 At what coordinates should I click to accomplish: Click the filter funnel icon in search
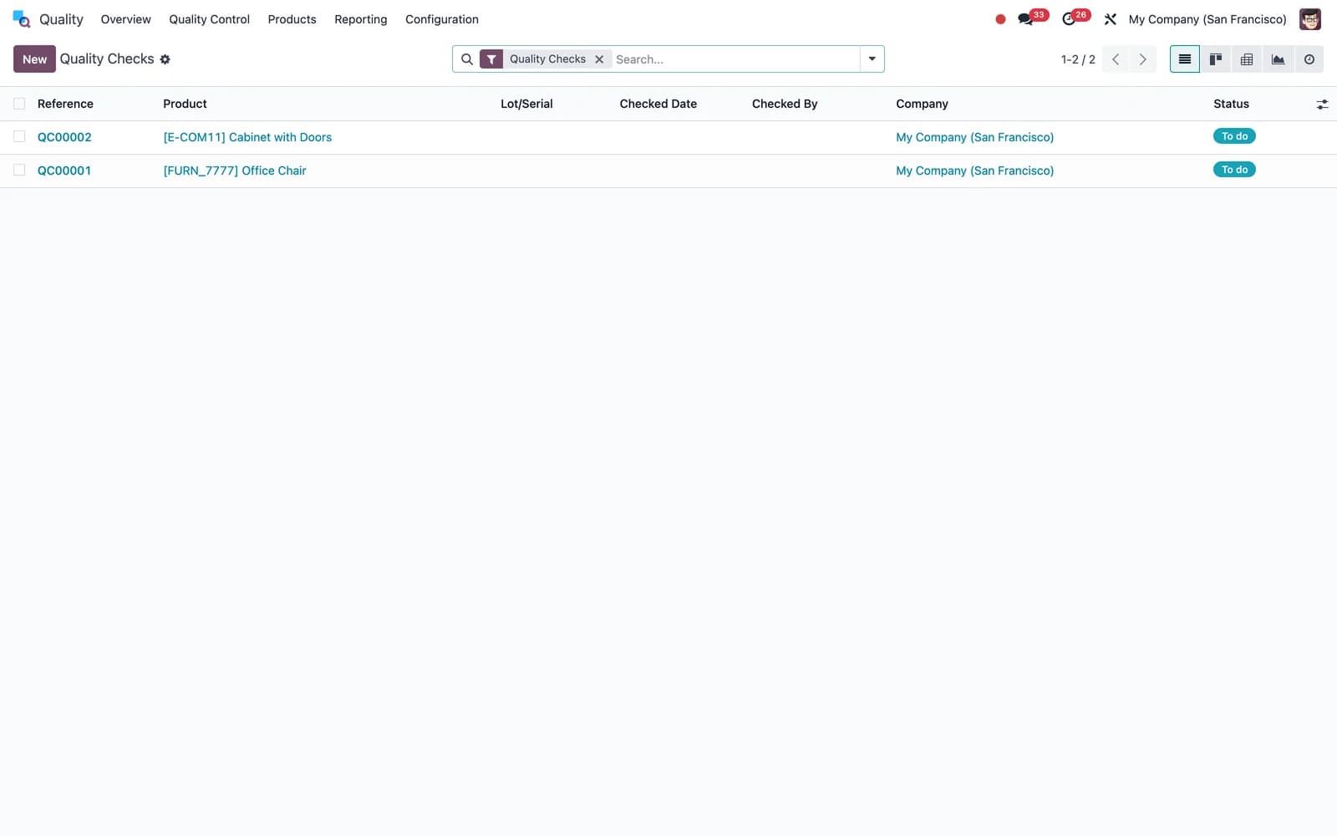(x=491, y=59)
